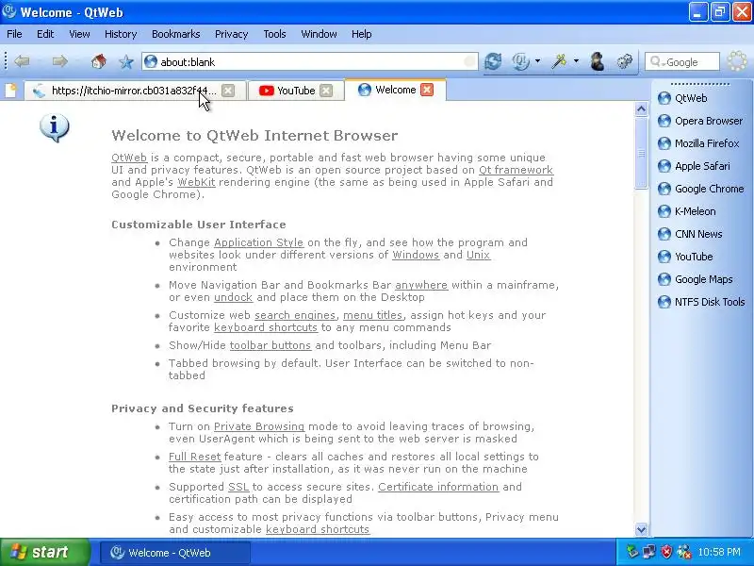Click the taskbar clock showing 10:58 PM
Screen dimensions: 754x566
[719, 552]
